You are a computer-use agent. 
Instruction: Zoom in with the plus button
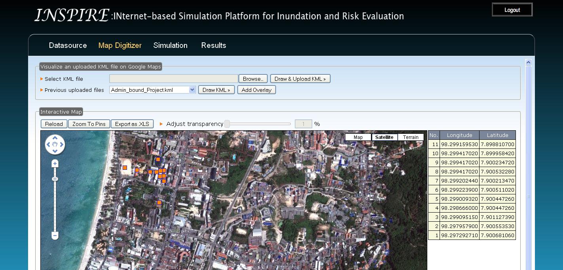[55, 164]
